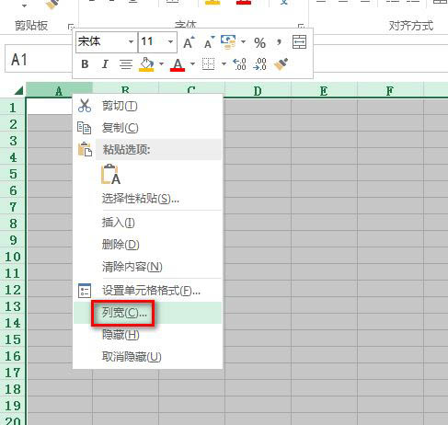The image size is (448, 425).
Task: Open font color dropdown arrow
Action: 192,64
